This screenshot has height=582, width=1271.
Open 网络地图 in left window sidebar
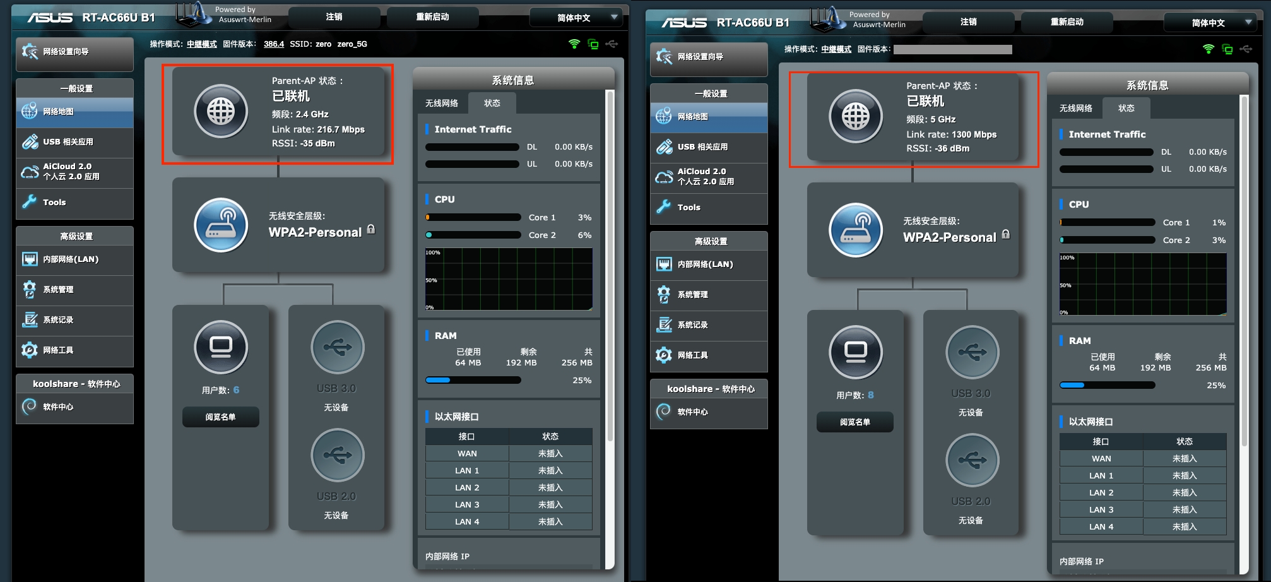pos(74,112)
